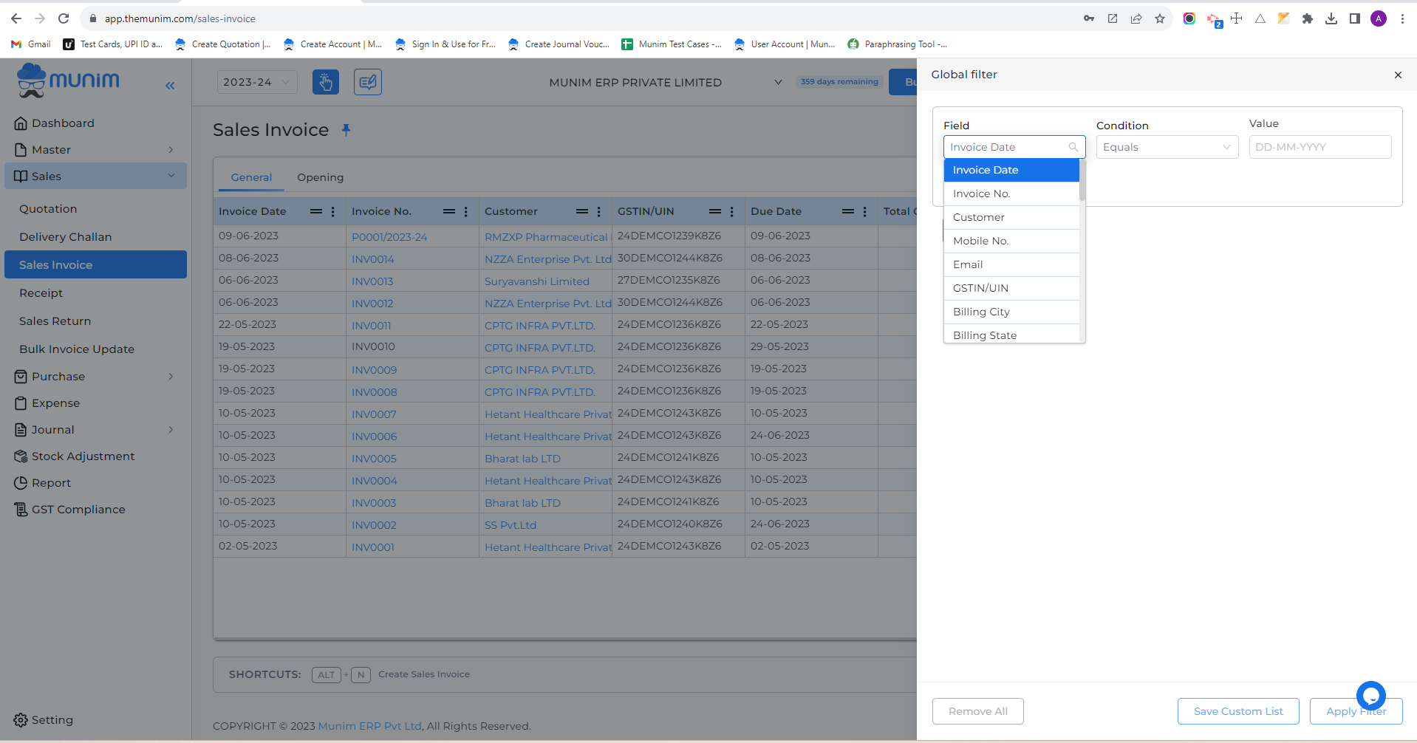Open Customer column kebab options
Image resolution: width=1417 pixels, height=743 pixels.
click(599, 211)
